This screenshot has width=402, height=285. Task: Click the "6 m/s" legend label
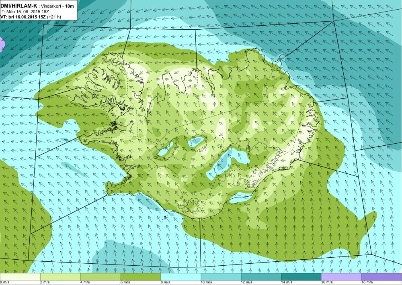click(125, 283)
